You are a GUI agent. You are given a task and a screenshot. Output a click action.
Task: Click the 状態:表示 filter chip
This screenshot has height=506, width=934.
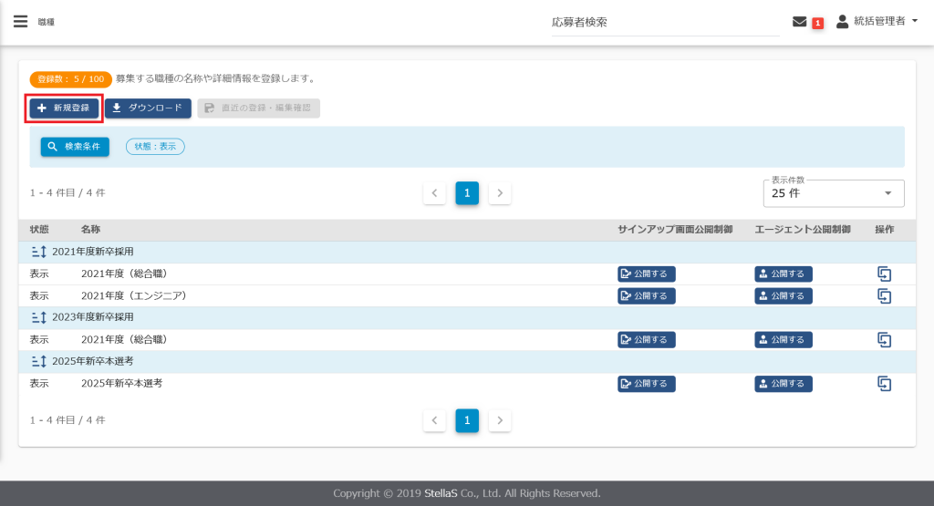click(x=155, y=146)
